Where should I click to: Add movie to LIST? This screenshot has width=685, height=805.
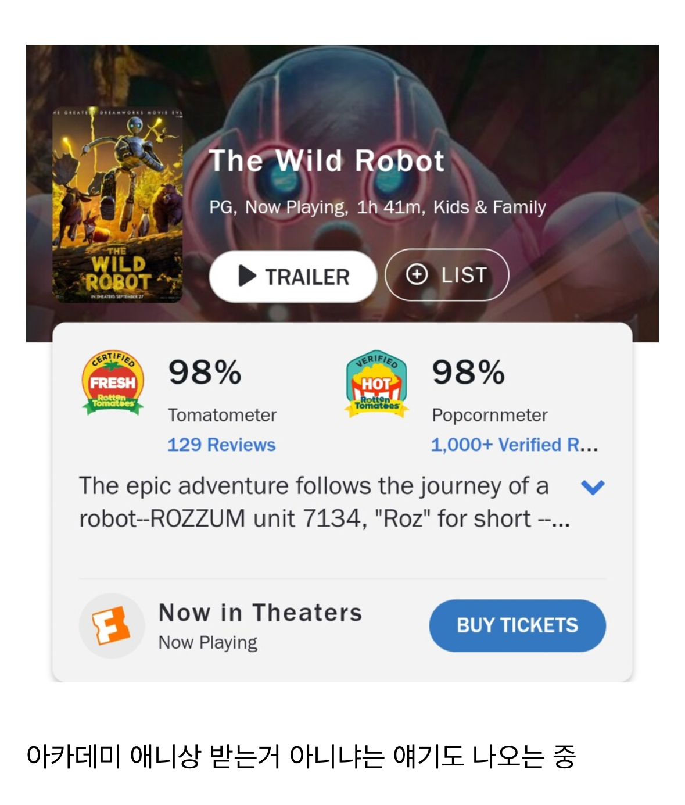[447, 274]
